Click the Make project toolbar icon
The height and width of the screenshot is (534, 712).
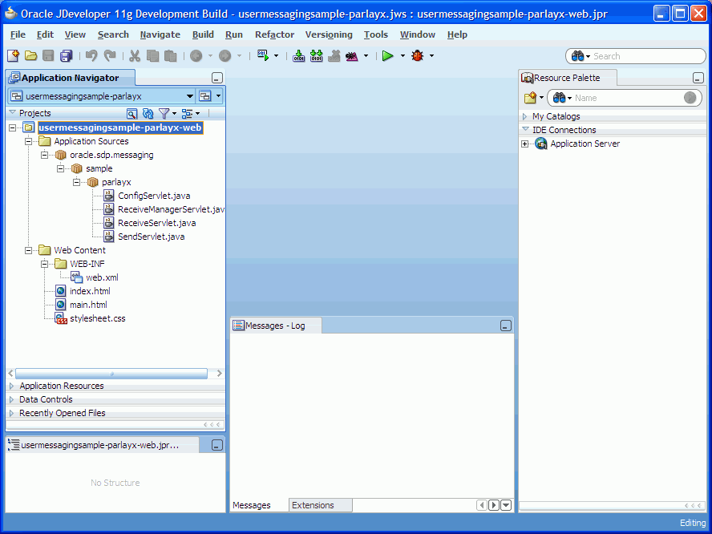[x=299, y=56]
